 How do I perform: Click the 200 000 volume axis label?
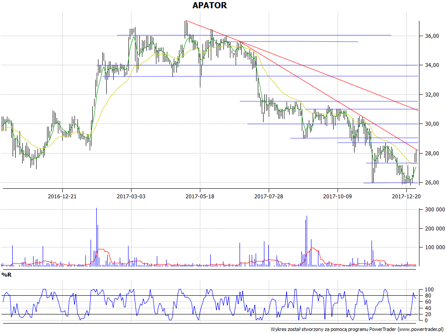[x=435, y=229]
